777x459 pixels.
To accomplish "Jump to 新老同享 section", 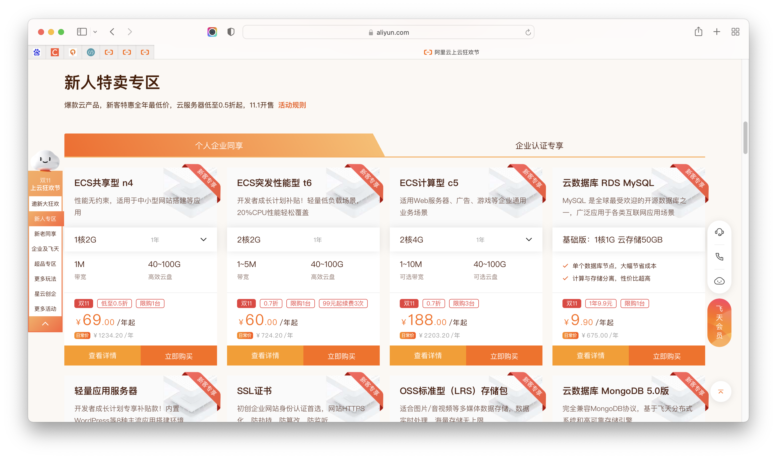I will (x=45, y=234).
